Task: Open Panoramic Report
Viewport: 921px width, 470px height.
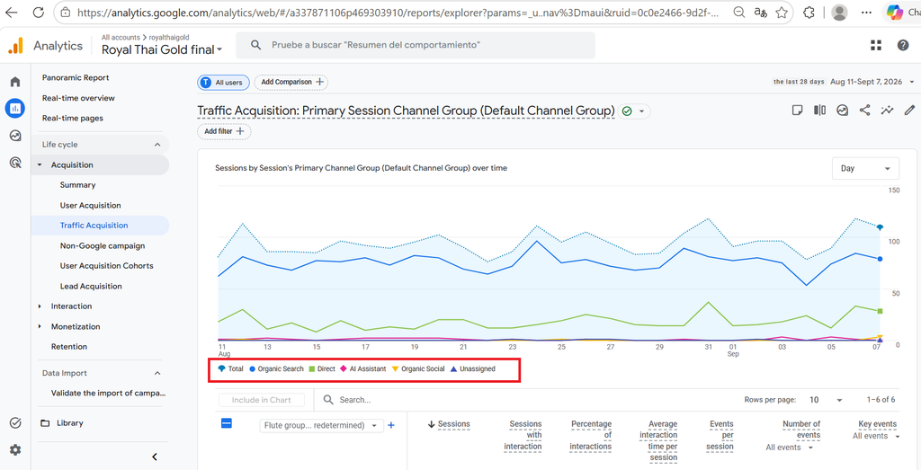Action: (76, 77)
